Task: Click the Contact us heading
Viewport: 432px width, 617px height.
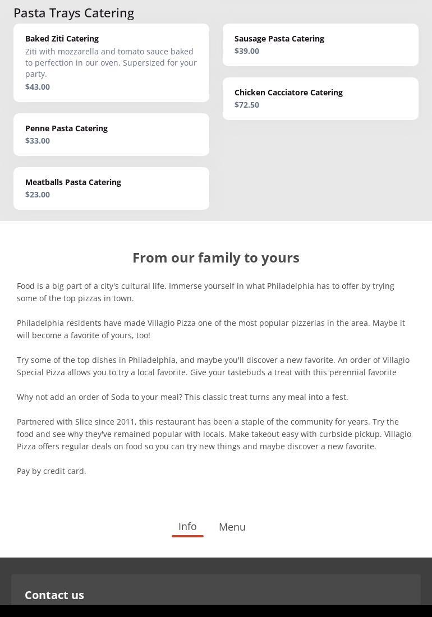Action: point(54,595)
